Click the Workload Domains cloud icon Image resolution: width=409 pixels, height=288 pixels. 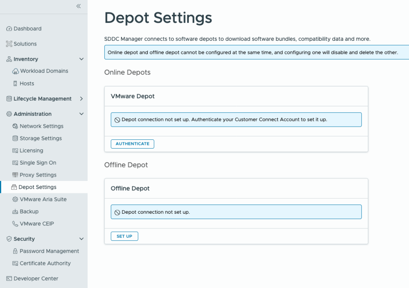pos(16,71)
